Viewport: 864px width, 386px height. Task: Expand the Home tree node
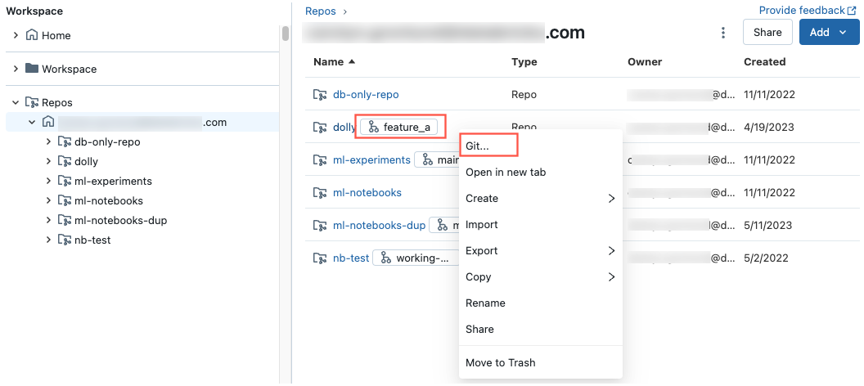(x=16, y=35)
